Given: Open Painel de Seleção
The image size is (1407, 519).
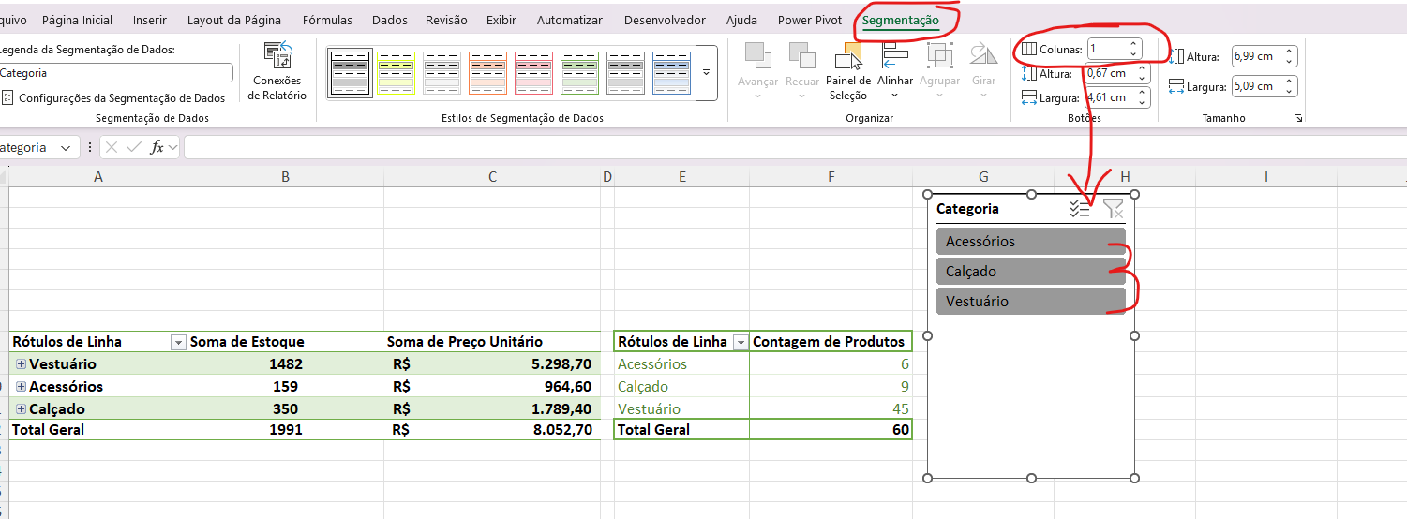Looking at the screenshot, I should click(847, 73).
